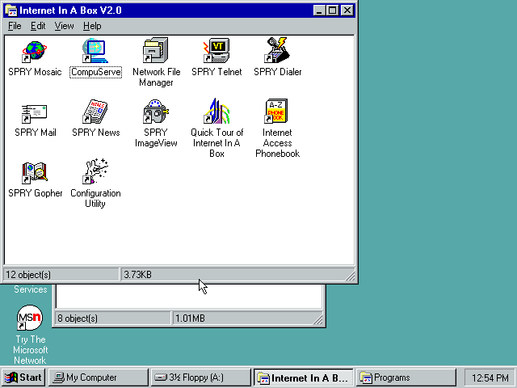The width and height of the screenshot is (517, 388).
Task: Select the SPRY Gopher book icon
Action: 35,173
